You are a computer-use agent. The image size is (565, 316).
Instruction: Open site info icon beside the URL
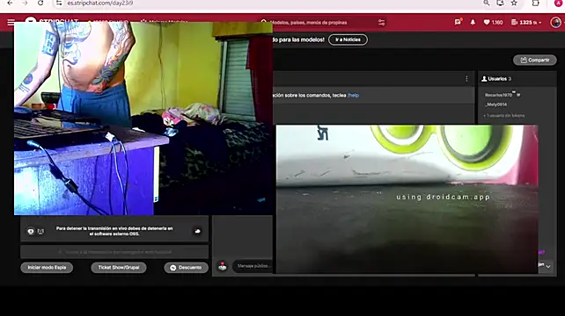(59, 3)
